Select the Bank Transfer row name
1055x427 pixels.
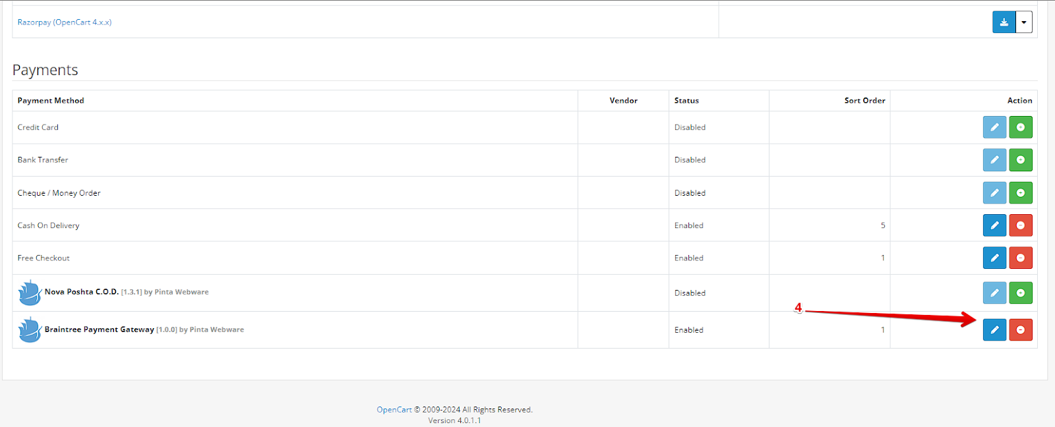(43, 159)
